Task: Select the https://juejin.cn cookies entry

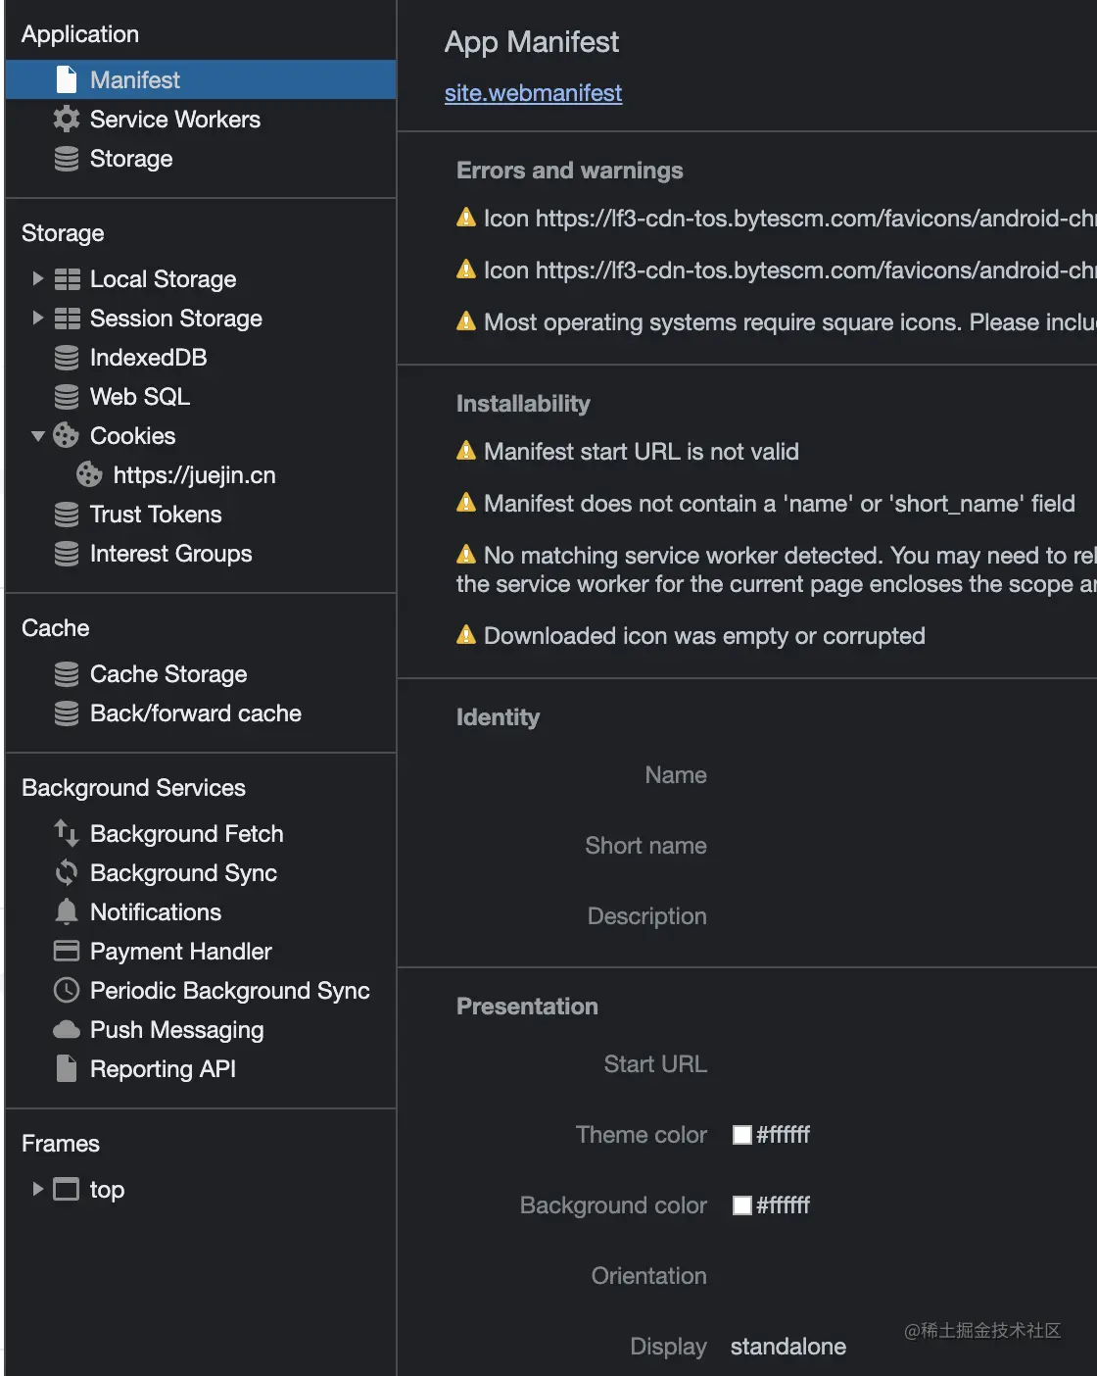Action: [194, 475]
